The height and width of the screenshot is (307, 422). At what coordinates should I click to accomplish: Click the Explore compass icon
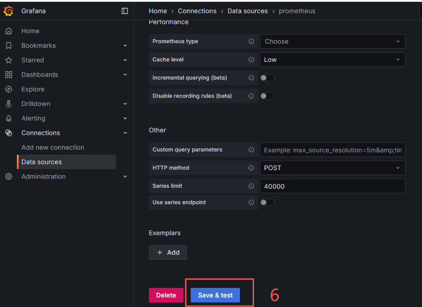[x=9, y=89]
